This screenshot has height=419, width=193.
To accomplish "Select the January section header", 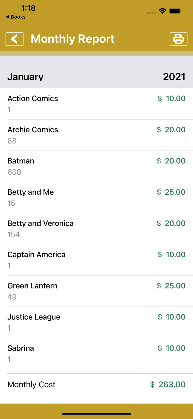I will pyautogui.click(x=25, y=77).
